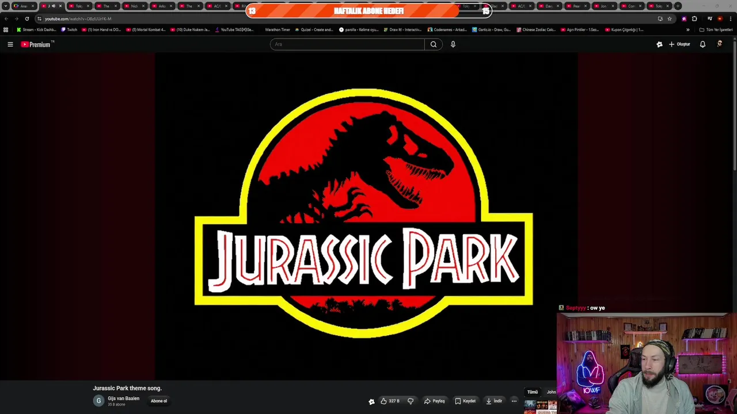Bookmark this page with the star icon
This screenshot has width=737, height=414.
(x=670, y=18)
